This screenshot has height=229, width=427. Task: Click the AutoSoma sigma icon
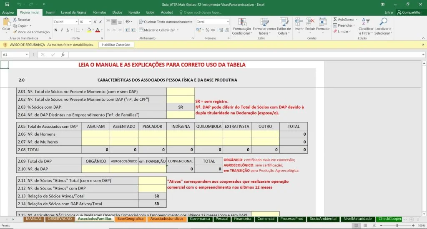tap(335, 20)
